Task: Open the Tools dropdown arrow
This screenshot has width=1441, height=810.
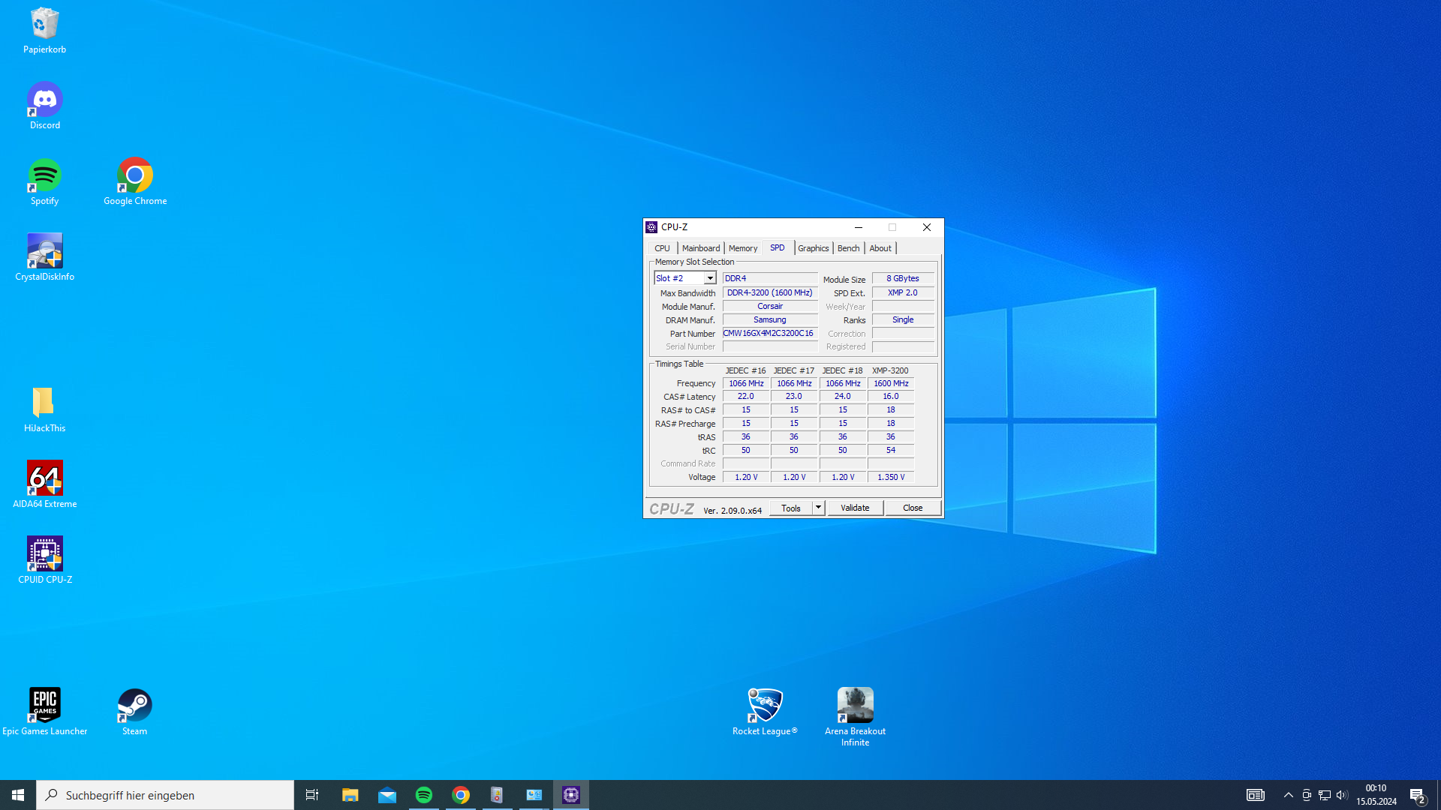Action: [818, 508]
